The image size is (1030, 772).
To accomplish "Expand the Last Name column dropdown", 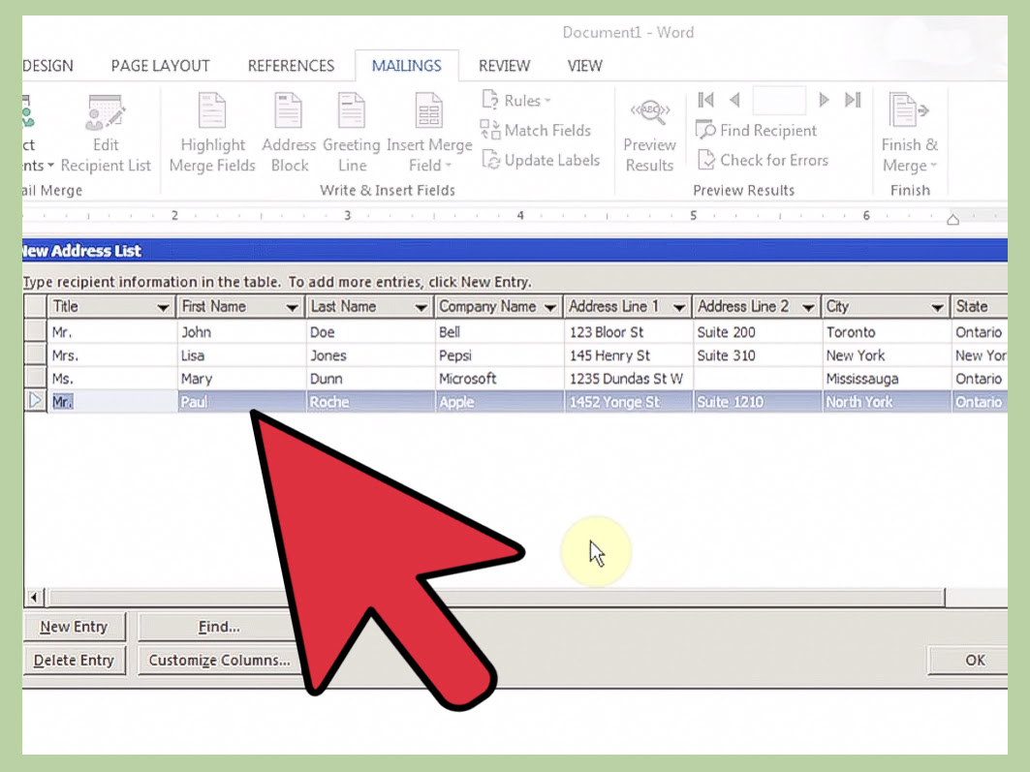I will click(421, 307).
